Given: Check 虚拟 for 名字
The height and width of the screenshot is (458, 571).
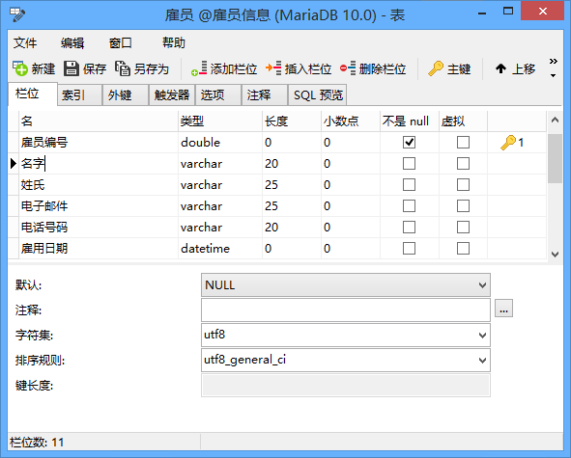Looking at the screenshot, I should pyautogui.click(x=463, y=164).
